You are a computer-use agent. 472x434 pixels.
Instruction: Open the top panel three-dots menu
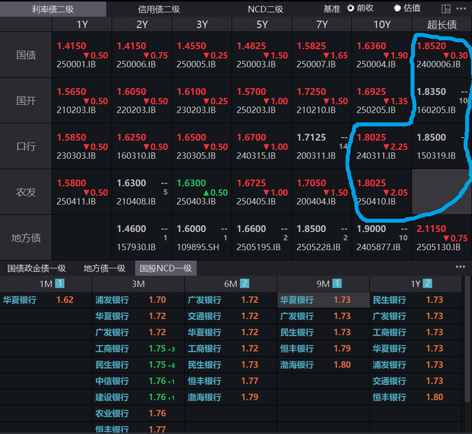pos(461,9)
